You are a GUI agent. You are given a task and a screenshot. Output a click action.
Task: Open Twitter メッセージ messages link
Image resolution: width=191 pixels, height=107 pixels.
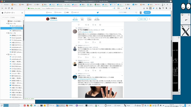[75, 12]
